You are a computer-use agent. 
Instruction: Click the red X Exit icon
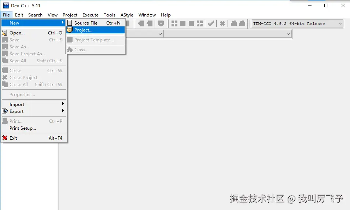[x=5, y=138]
